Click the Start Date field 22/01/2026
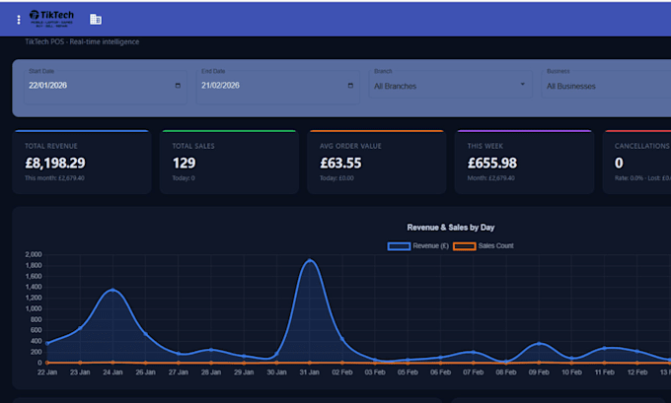This screenshot has height=403, width=671. (106, 87)
